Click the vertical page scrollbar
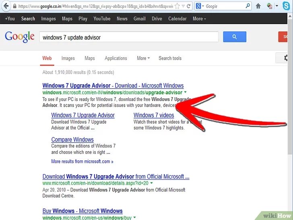 [x=290, y=86]
